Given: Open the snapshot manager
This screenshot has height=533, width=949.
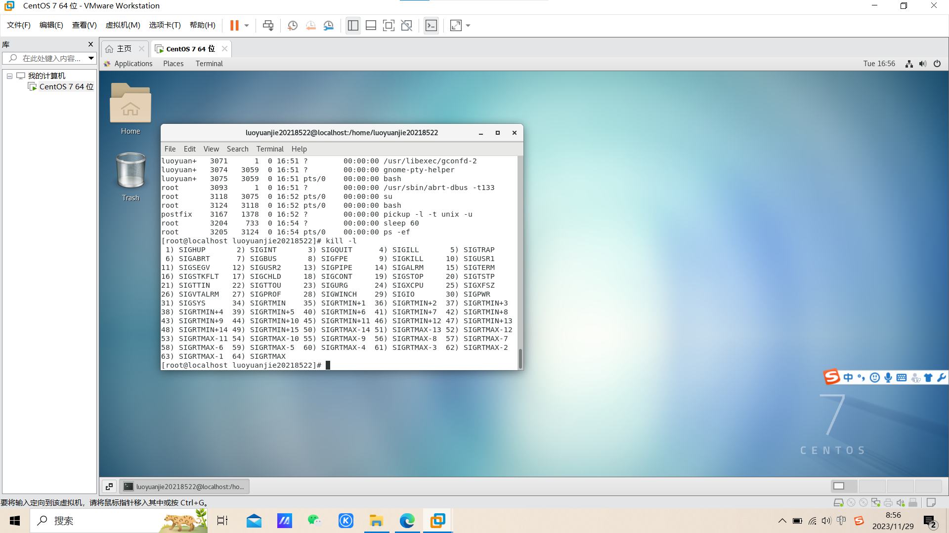Looking at the screenshot, I should [x=329, y=25].
